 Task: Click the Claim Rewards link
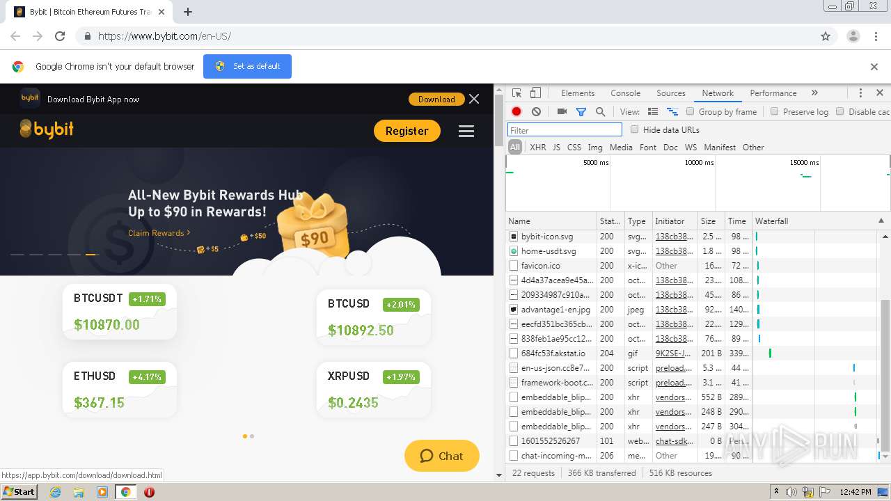tap(159, 233)
